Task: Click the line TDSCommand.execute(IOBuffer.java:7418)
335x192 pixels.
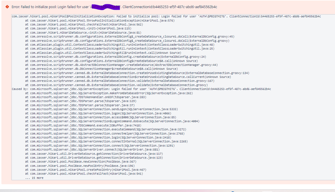Action: pyautogui.click(x=83, y=126)
